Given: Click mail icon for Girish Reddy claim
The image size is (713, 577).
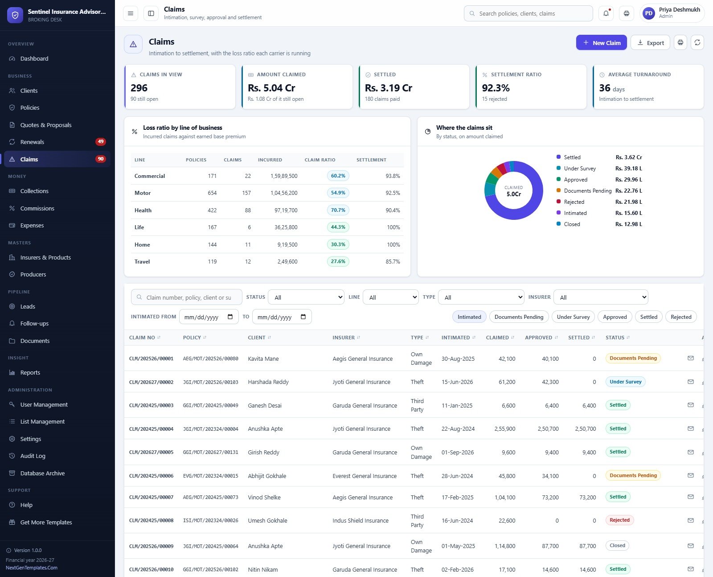Looking at the screenshot, I should 691,452.
